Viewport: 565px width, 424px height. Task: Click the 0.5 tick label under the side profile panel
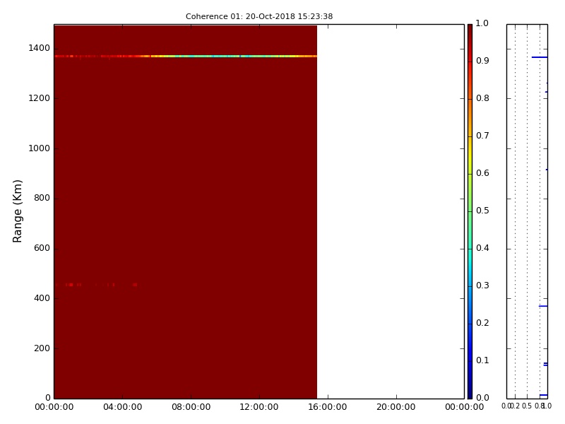[527, 406]
